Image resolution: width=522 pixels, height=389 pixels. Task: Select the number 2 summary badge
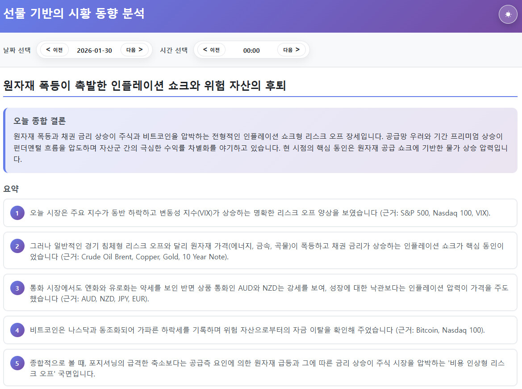(x=17, y=246)
